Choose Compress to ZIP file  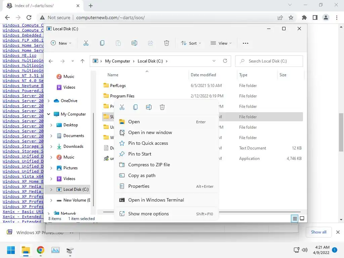167,165
